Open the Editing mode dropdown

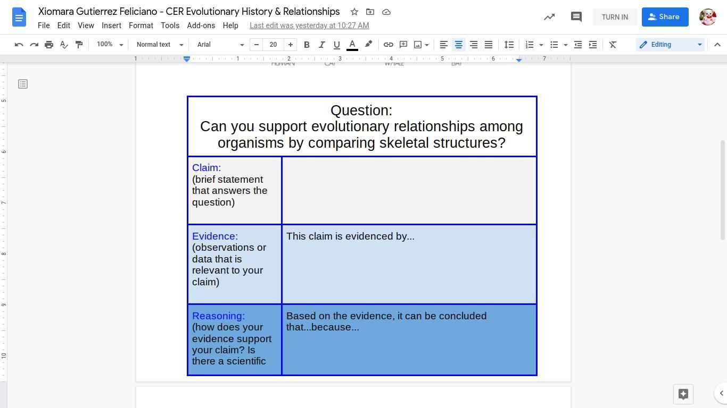click(x=670, y=45)
